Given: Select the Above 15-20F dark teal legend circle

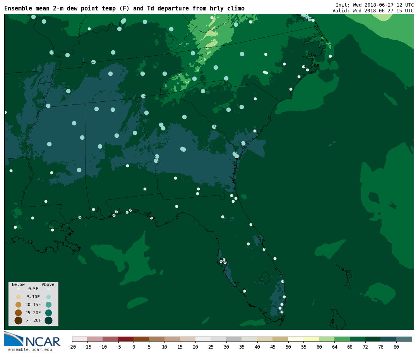Looking at the screenshot, I should [x=48, y=313].
